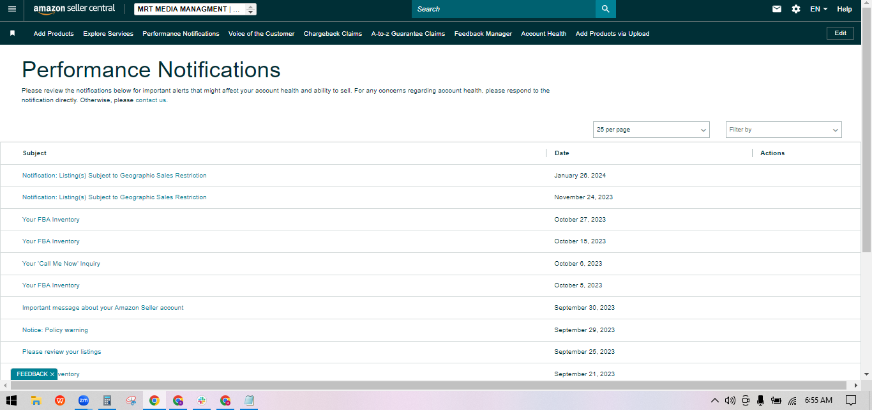Open Slack from the taskbar

pyautogui.click(x=202, y=400)
